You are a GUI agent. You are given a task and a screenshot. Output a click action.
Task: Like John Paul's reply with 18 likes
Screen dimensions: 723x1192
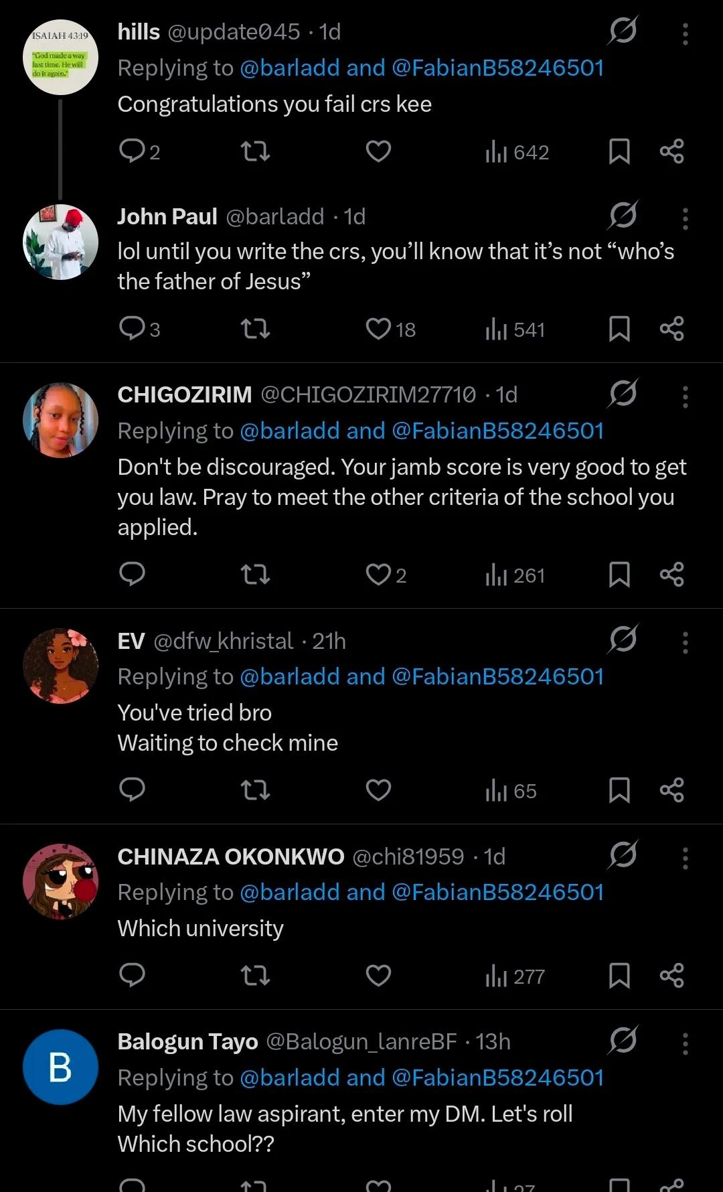click(379, 329)
